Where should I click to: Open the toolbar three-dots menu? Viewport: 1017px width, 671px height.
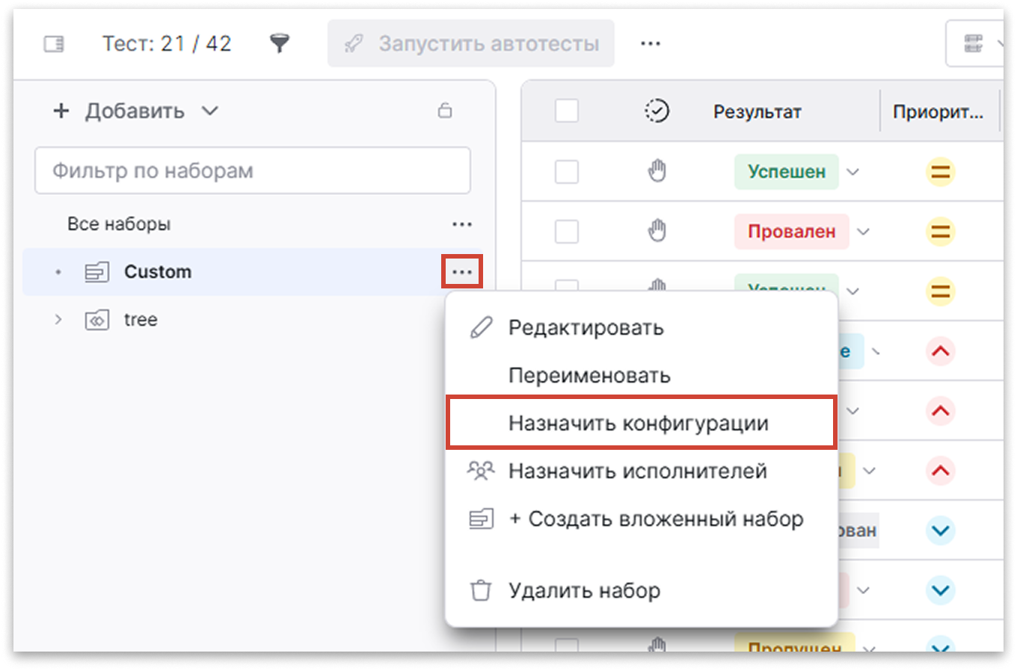[651, 43]
